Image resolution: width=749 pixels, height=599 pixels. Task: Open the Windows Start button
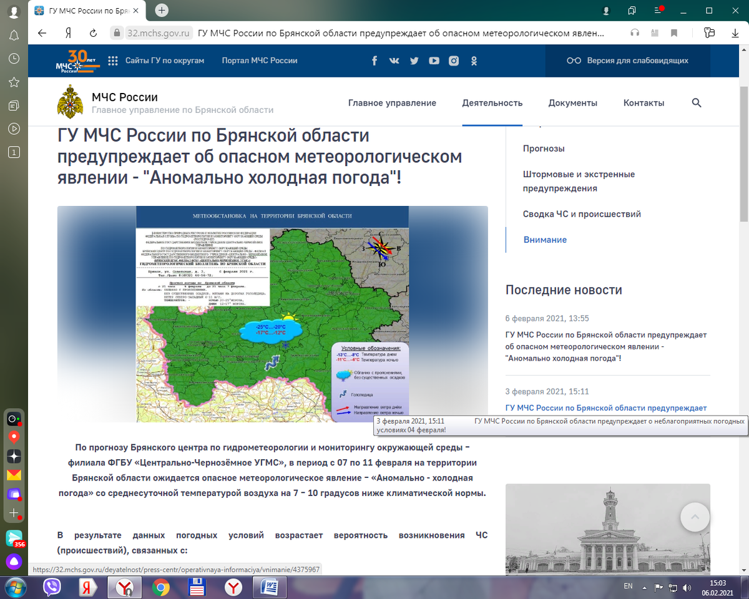(x=15, y=587)
